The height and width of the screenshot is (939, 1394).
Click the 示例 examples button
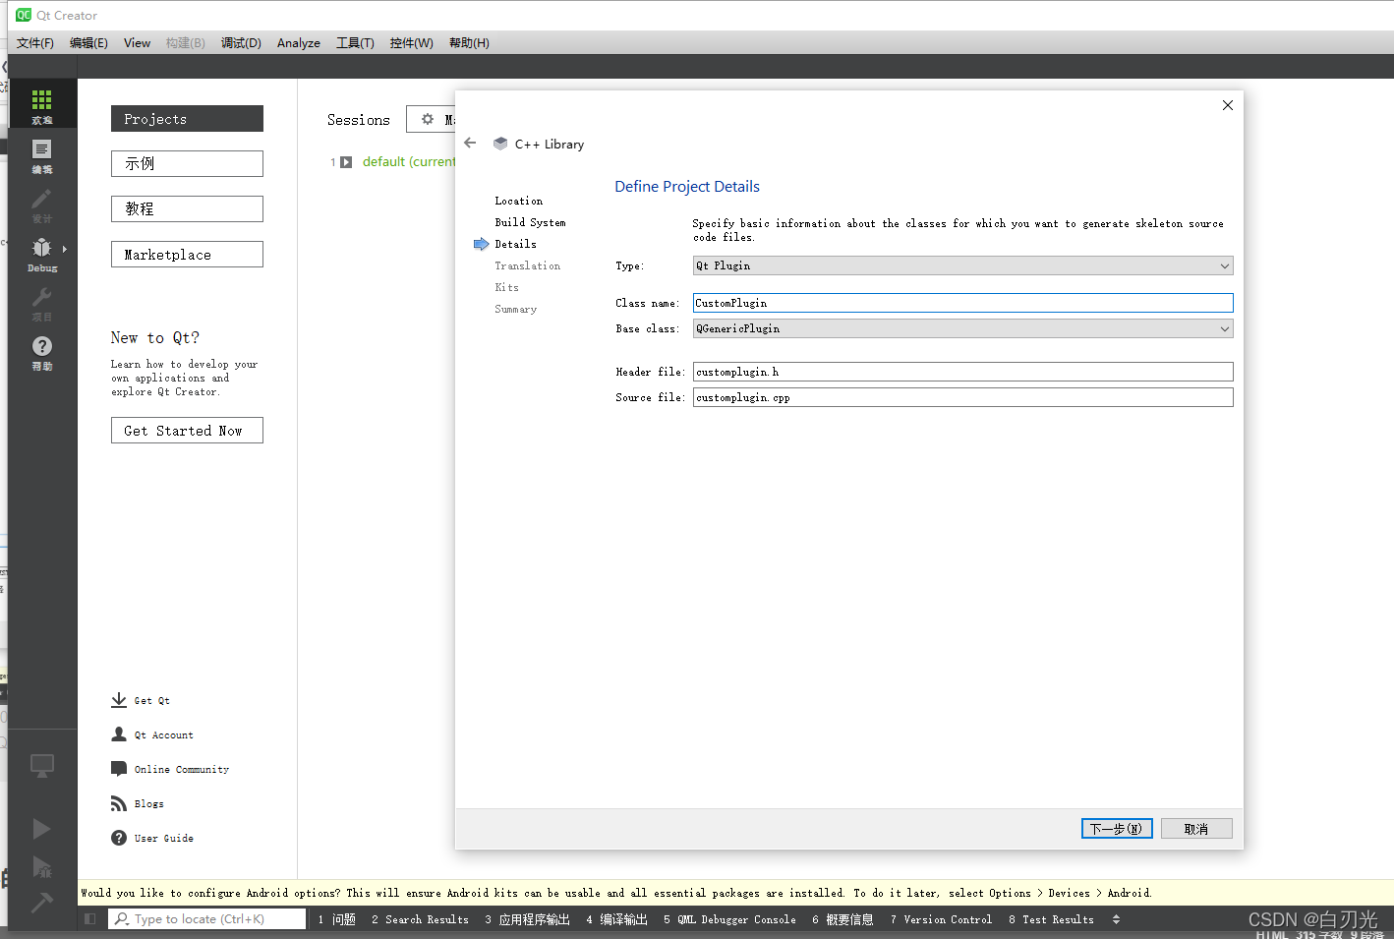(187, 163)
